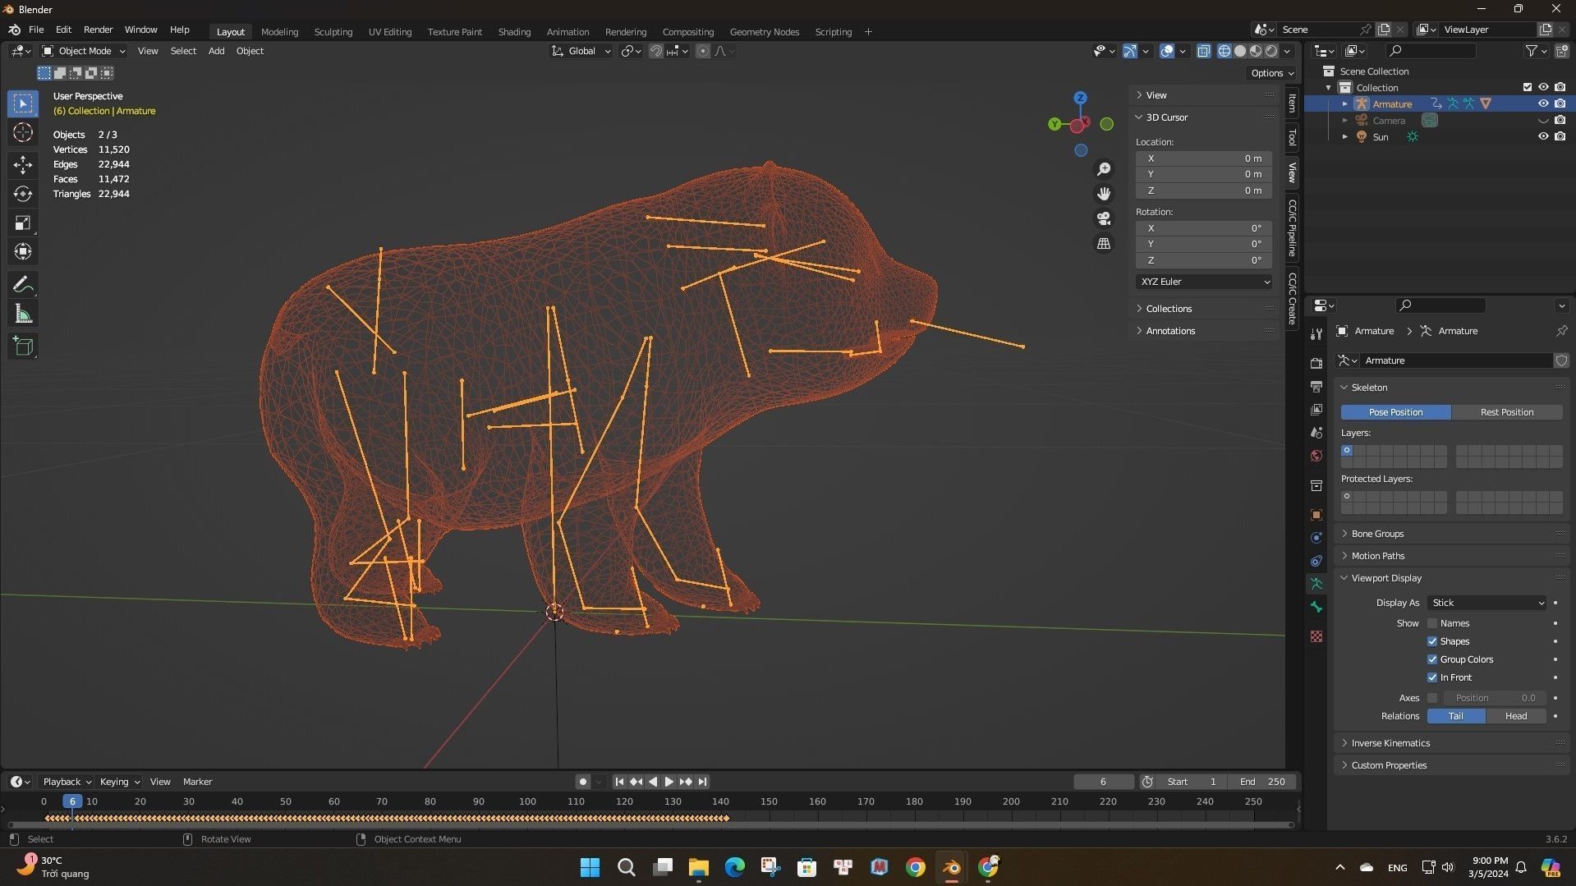Jump to timeline end frame
This screenshot has width=1576, height=886.
pos(702,782)
